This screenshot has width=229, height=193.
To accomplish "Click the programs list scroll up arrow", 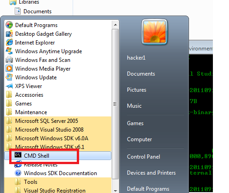I will point(115,25).
